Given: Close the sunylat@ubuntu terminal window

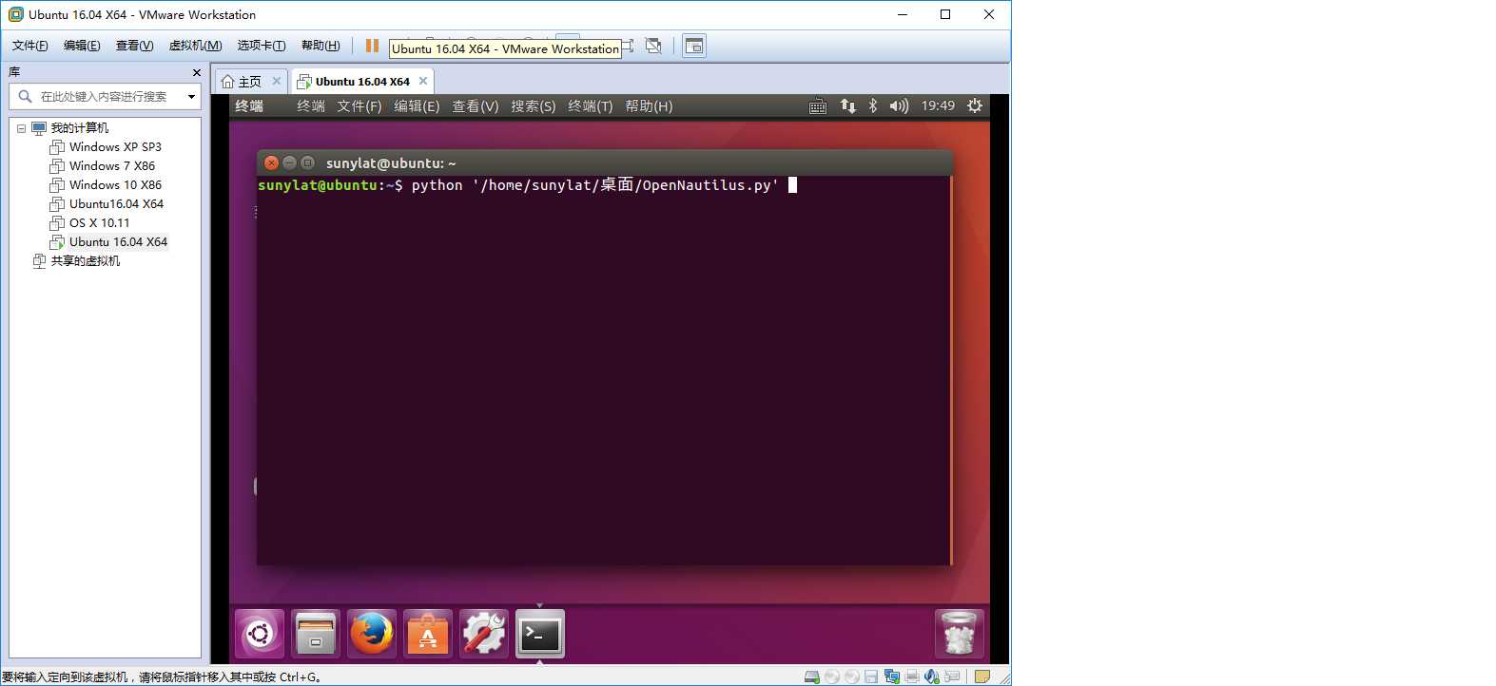Looking at the screenshot, I should 272,163.
